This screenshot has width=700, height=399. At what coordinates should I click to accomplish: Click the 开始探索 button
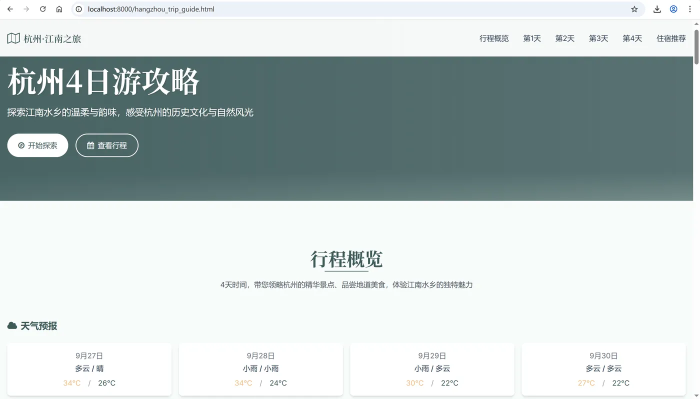pyautogui.click(x=37, y=145)
